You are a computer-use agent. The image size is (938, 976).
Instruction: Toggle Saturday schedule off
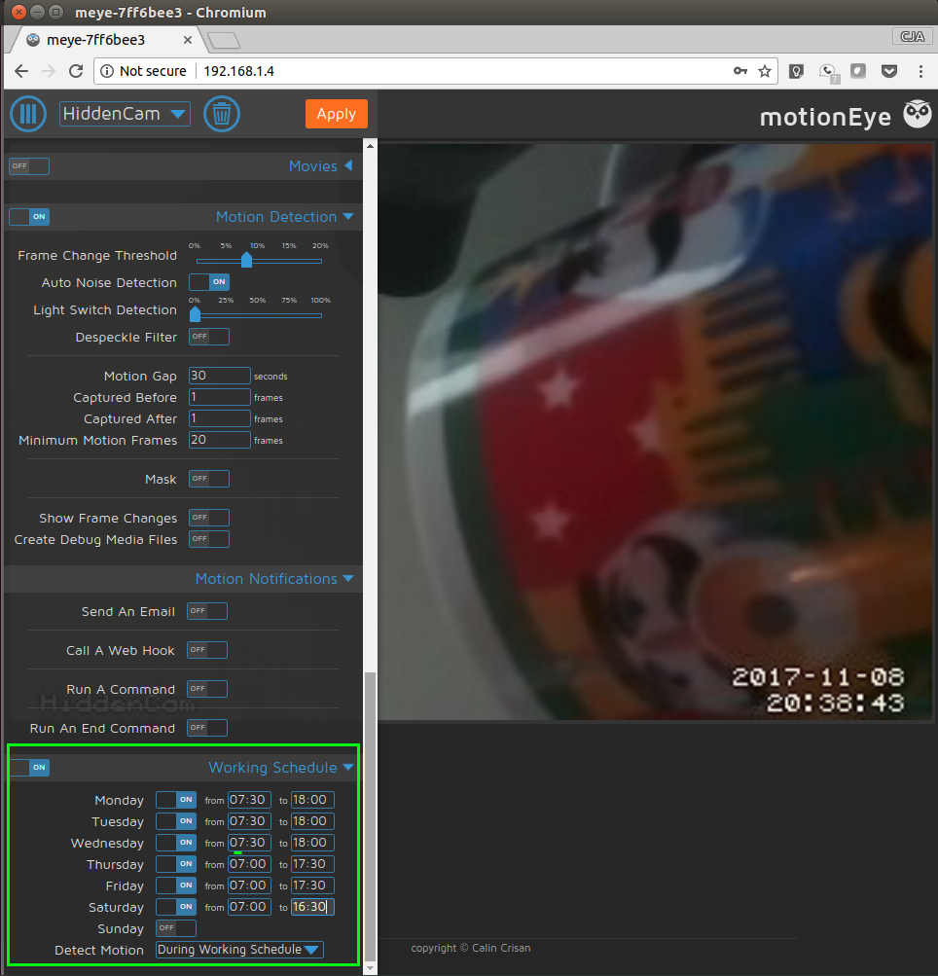click(176, 907)
